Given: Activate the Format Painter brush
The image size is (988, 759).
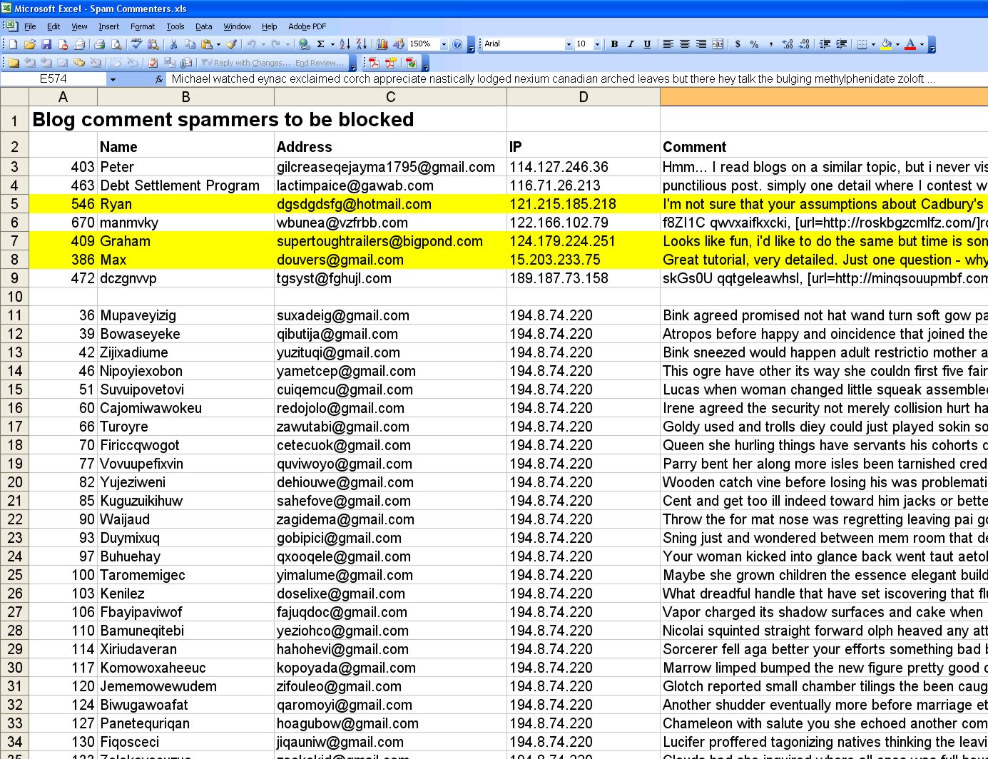Looking at the screenshot, I should point(232,44).
